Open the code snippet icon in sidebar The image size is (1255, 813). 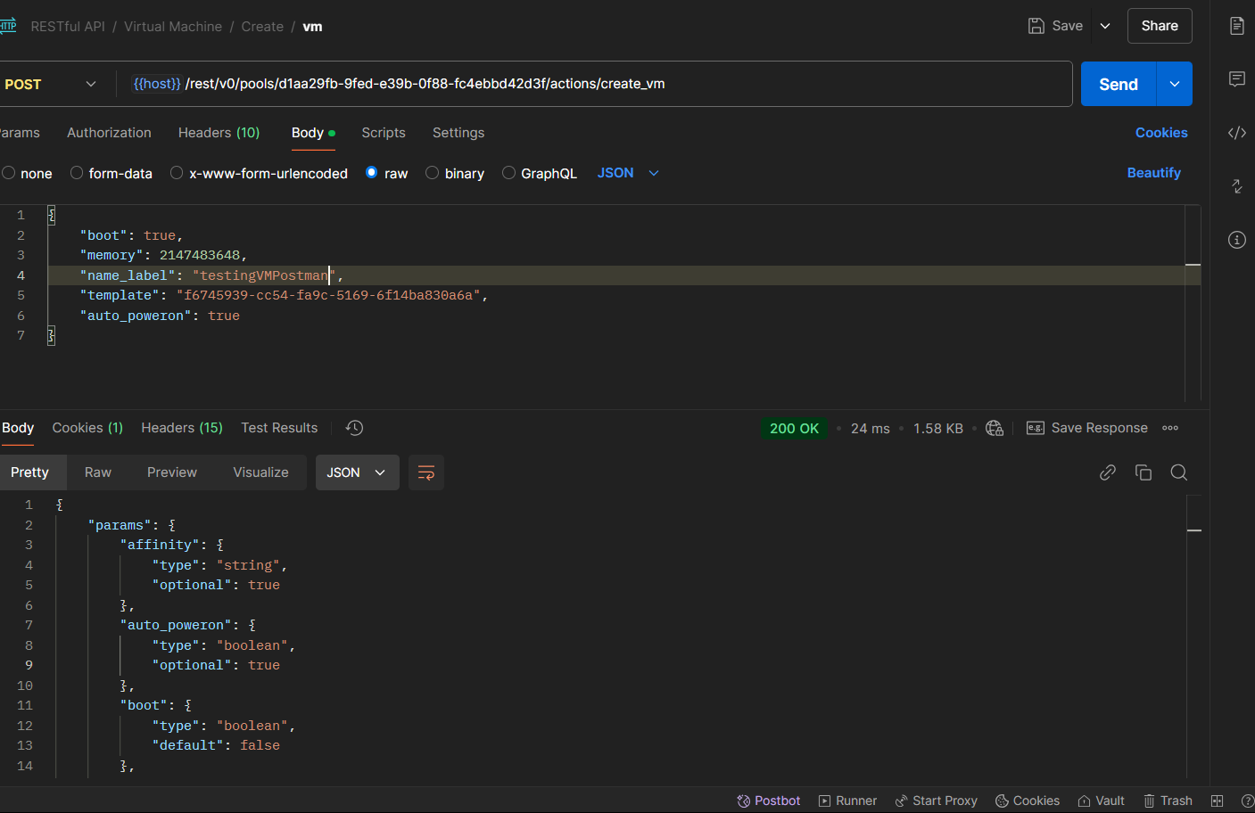click(x=1236, y=133)
